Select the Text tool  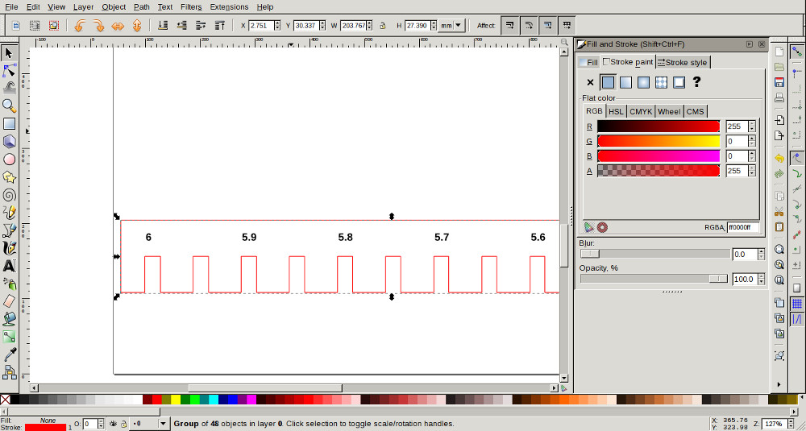(x=9, y=266)
